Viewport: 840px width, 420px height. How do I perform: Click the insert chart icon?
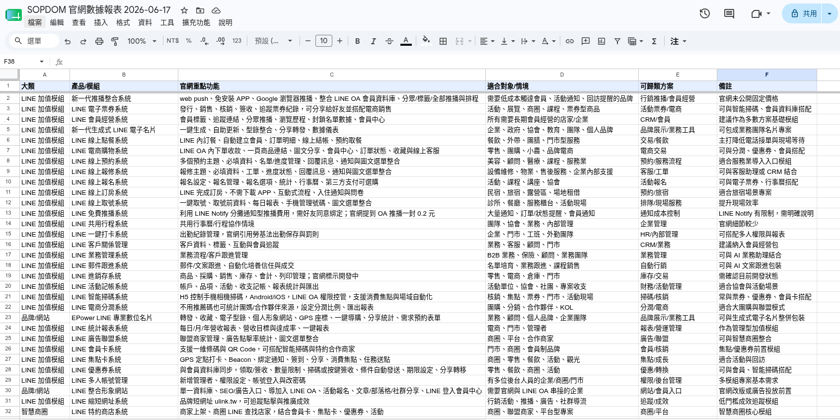[x=602, y=41]
